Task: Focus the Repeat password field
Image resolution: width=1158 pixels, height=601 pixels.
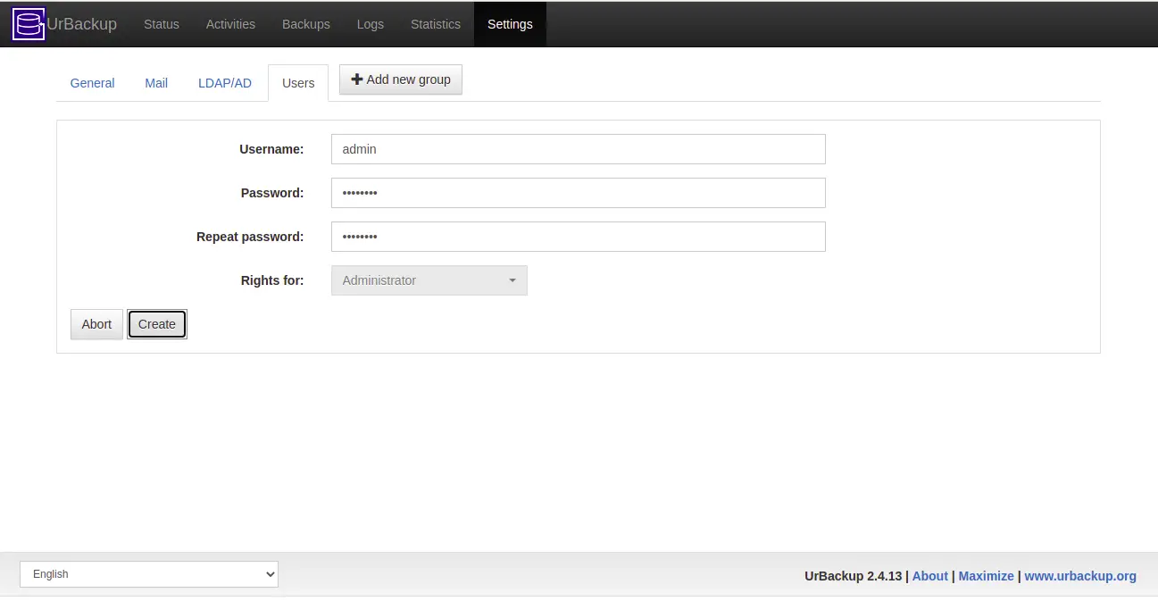Action: pos(578,237)
